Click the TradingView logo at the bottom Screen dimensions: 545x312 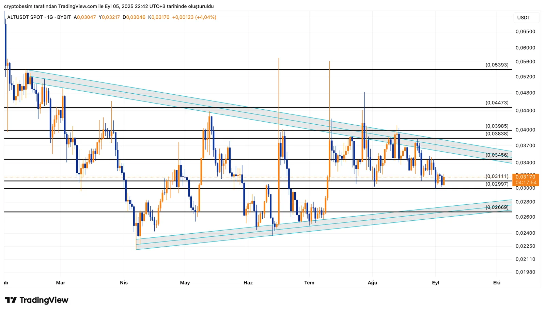[36, 300]
